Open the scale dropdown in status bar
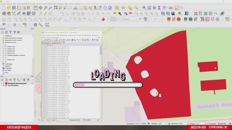This screenshot has width=232, height=130. pyautogui.click(x=166, y=123)
